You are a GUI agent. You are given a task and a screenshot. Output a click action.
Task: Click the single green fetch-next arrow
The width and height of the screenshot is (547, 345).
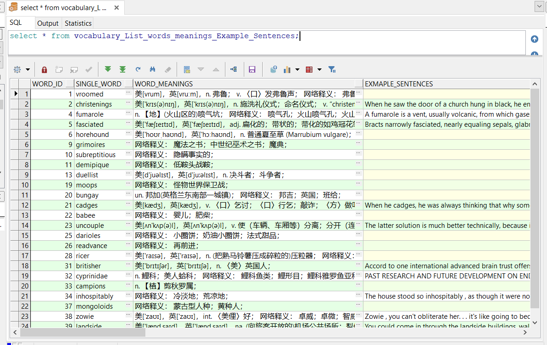[108, 69]
